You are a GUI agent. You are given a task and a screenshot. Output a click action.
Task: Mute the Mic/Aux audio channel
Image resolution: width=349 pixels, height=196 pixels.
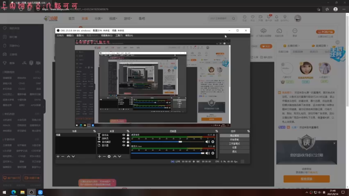[x=208, y=153]
